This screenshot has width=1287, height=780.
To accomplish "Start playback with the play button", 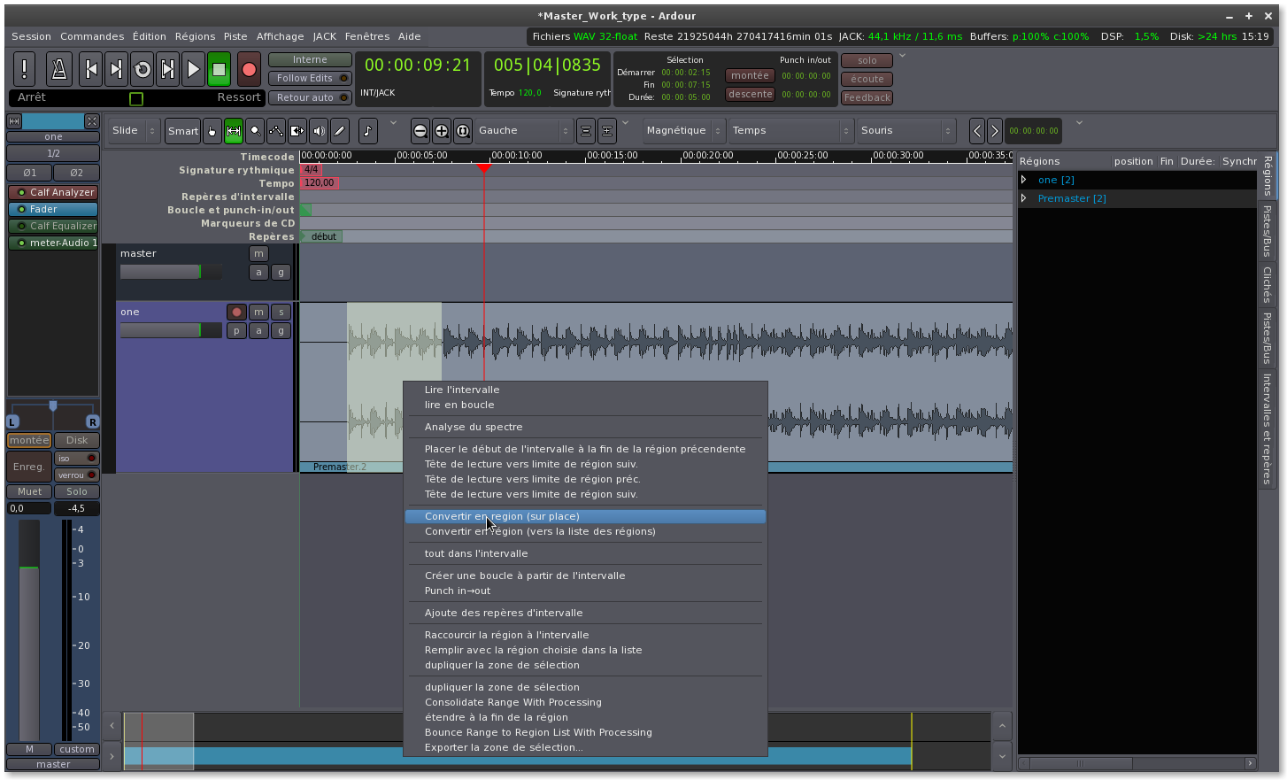I will point(193,69).
